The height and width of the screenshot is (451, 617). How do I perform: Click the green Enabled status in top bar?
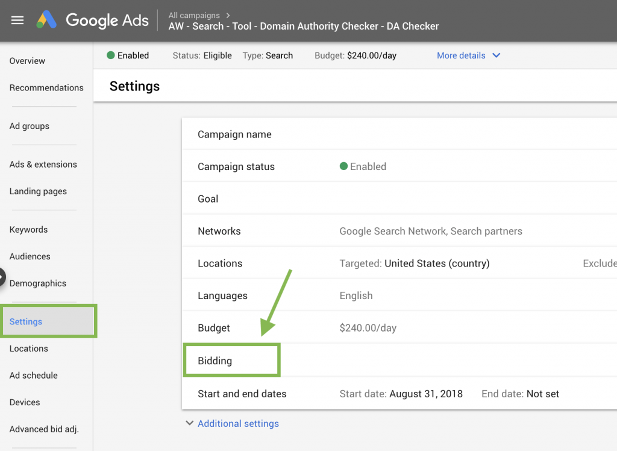128,55
